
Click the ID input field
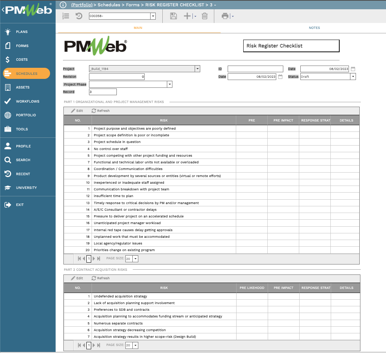255,69
